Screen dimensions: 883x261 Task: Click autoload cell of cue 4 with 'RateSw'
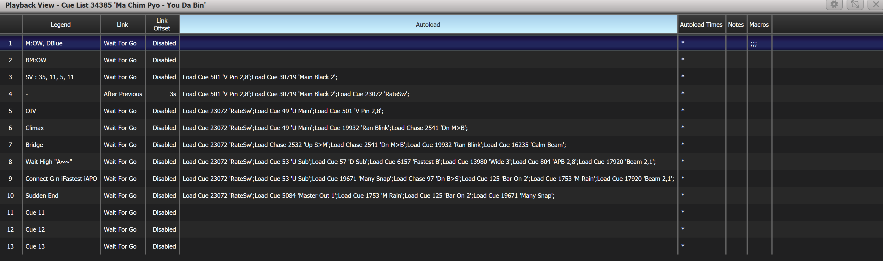pyautogui.click(x=429, y=94)
